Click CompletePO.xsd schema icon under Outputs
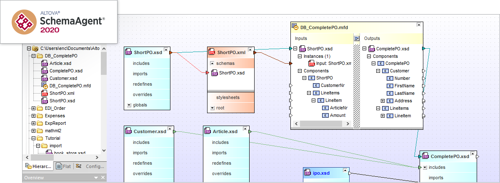 (x=372, y=49)
